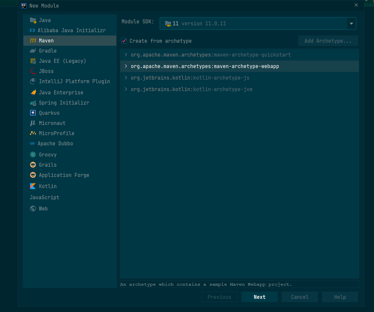Screen dimensions: 374x312
Task: Select Alibaba Java Initializr text
Action: pyautogui.click(x=72, y=31)
